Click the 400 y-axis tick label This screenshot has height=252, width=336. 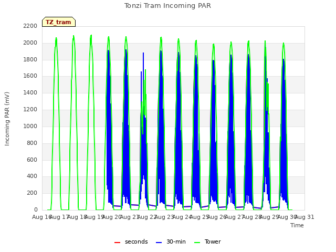tap(32, 176)
